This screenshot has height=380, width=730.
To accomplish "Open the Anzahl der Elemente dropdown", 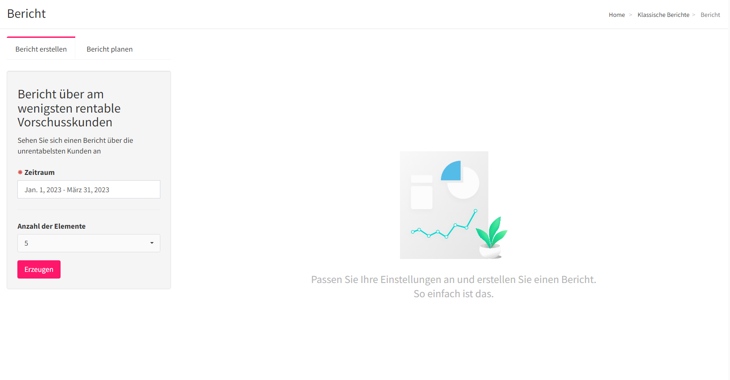I will click(x=89, y=243).
